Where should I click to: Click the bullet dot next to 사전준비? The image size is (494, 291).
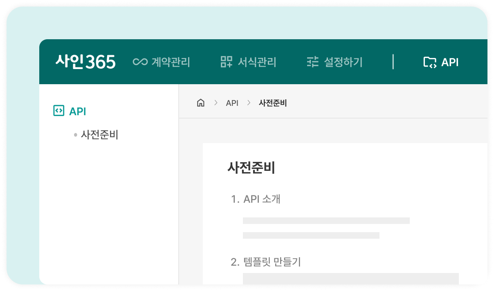click(75, 135)
